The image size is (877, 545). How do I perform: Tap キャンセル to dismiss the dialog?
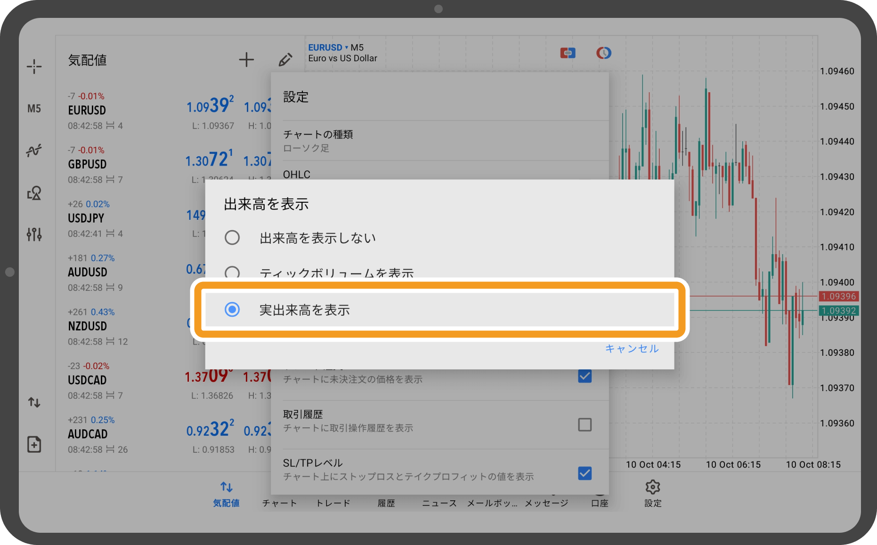coord(632,349)
